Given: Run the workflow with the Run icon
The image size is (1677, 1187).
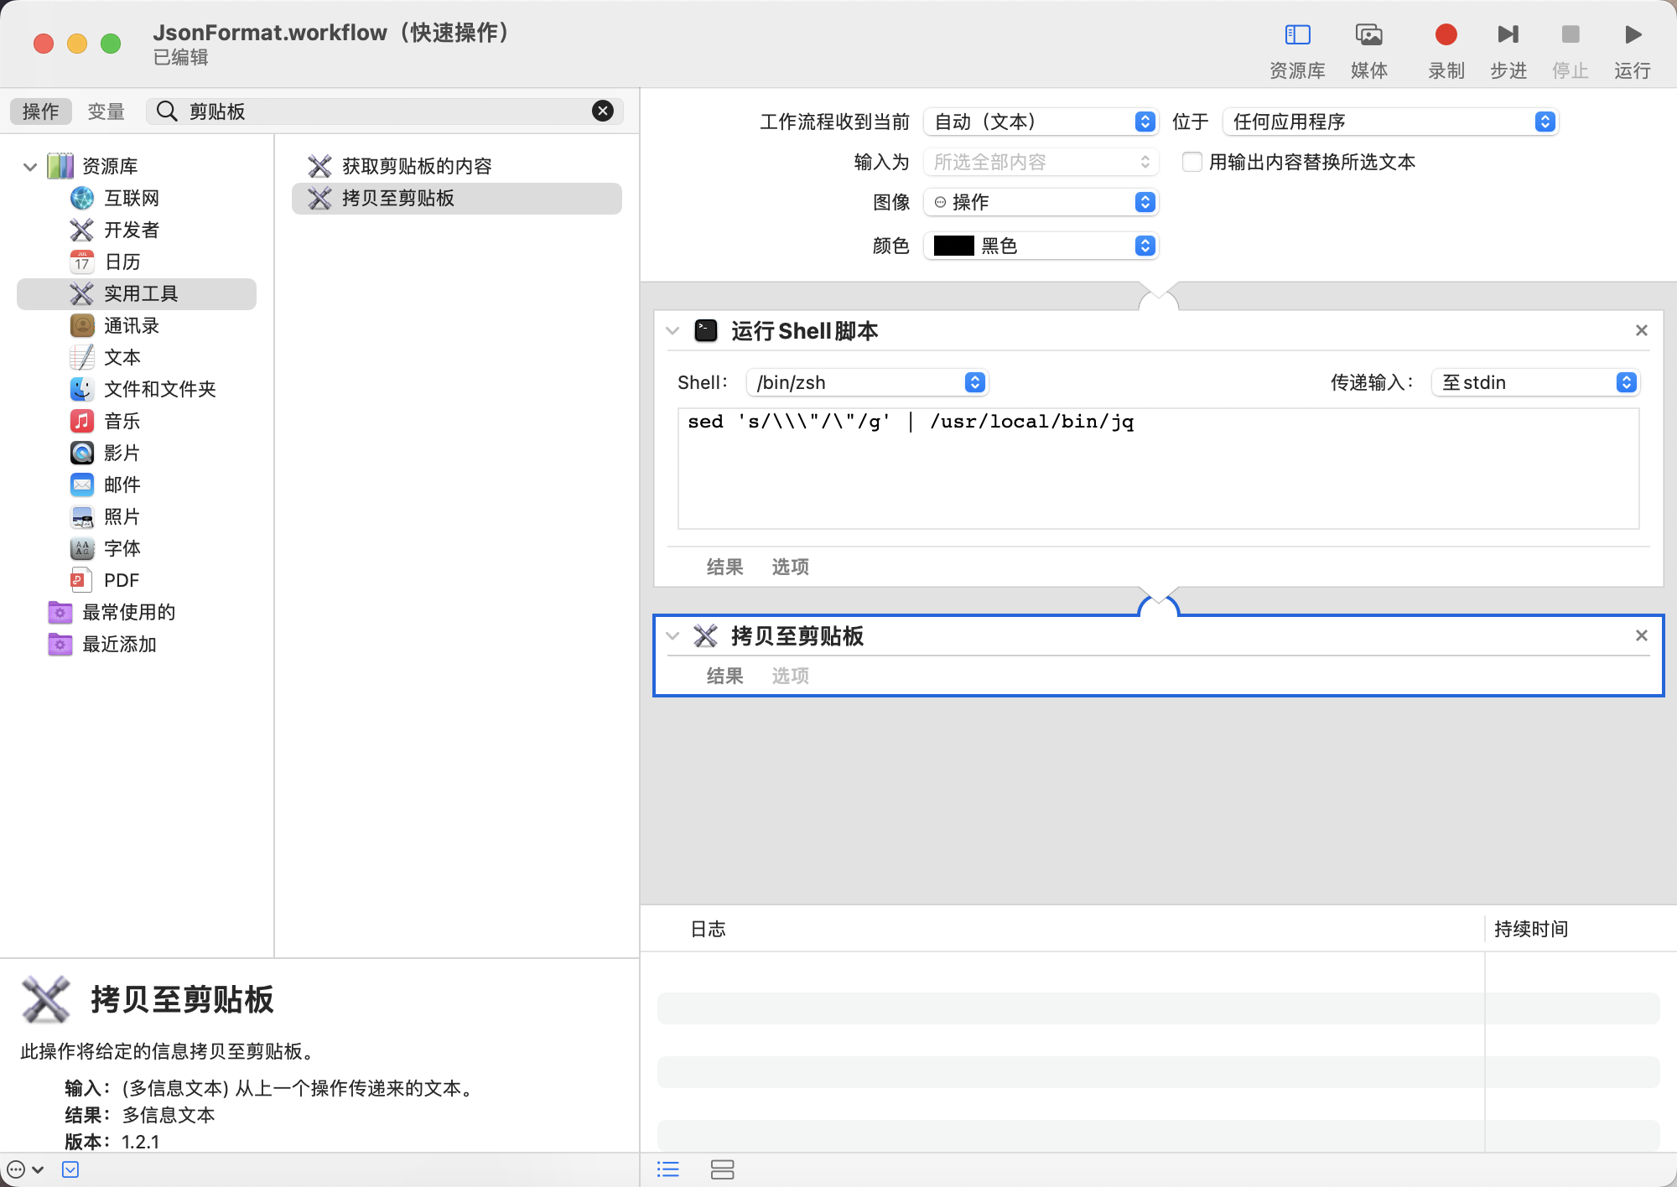Looking at the screenshot, I should (1632, 34).
